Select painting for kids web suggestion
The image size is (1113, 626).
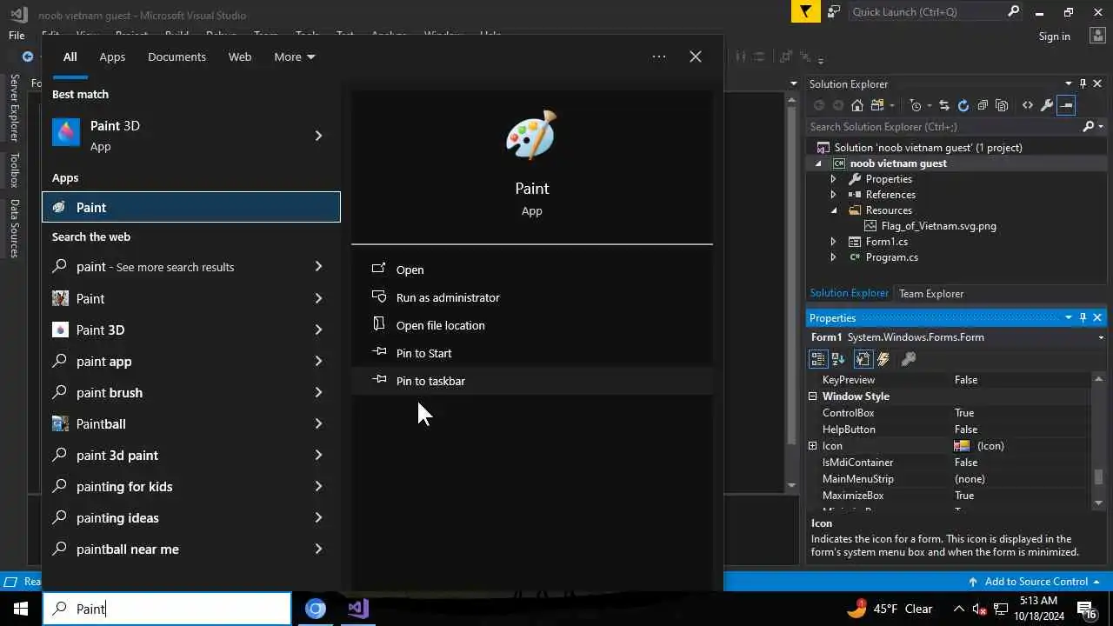click(191, 486)
